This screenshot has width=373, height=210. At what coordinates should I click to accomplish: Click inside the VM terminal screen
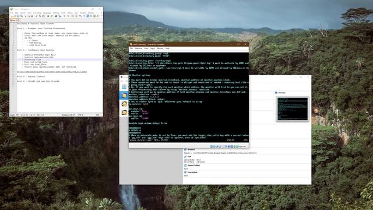point(189,97)
